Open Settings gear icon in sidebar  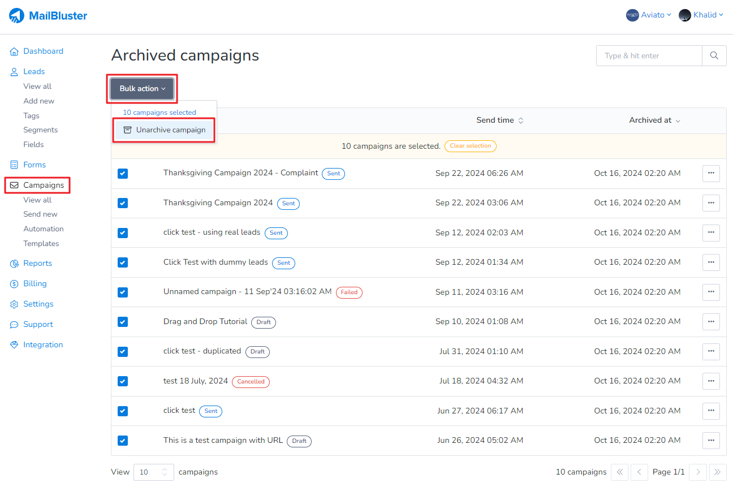pos(14,304)
